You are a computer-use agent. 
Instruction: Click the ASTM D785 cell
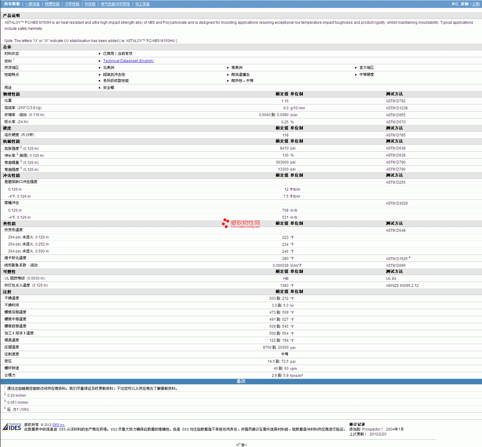[396, 135]
